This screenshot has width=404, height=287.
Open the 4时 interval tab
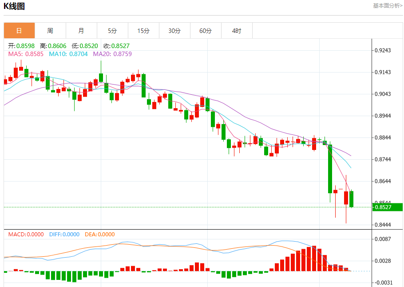(237, 31)
